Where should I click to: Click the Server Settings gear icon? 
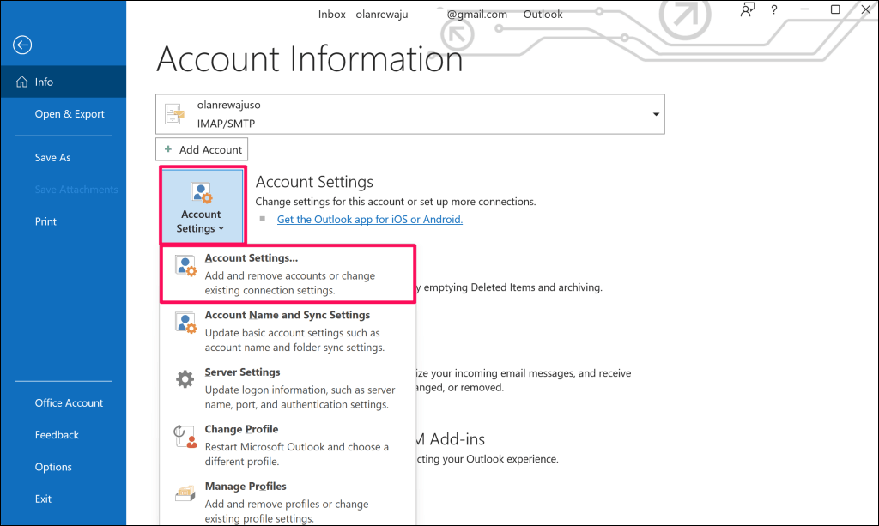(x=185, y=379)
